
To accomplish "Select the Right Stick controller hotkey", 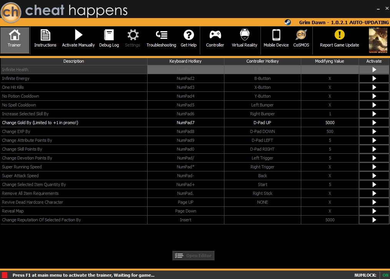I will click(x=262, y=193).
